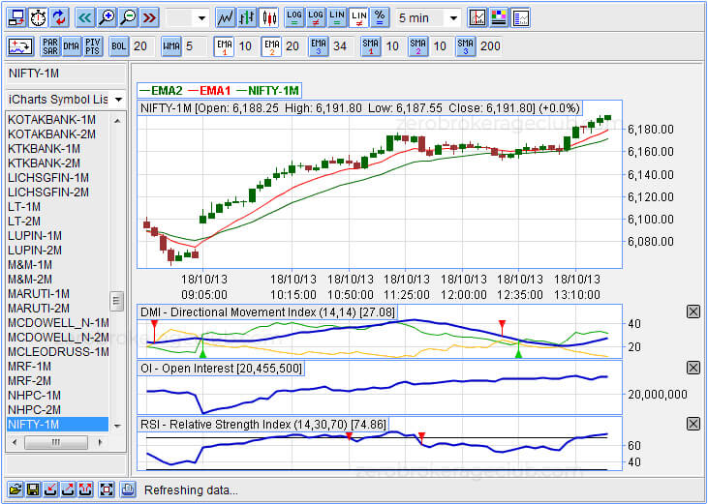Viewport: 708px width, 504px height.
Task: Click the zoom out magnifier icon
Action: (129, 18)
